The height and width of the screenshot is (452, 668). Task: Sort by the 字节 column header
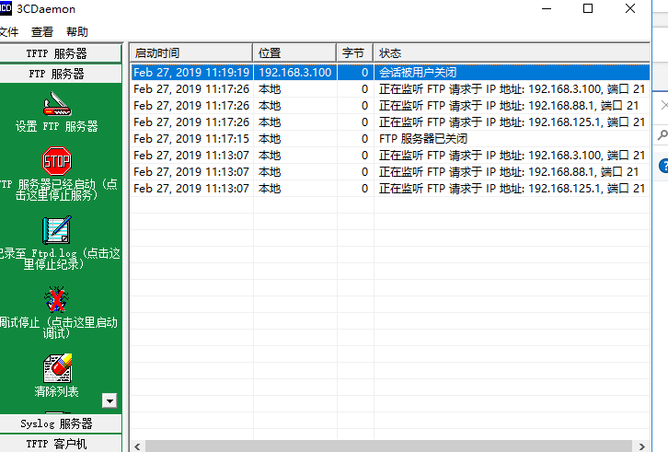(355, 53)
